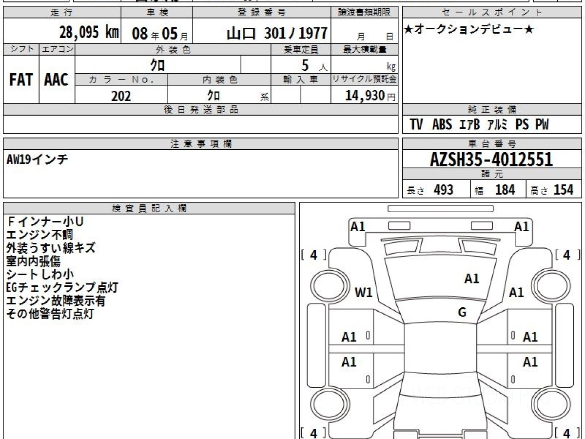Viewport: 585px width, 439px height.
Task: Select the chassis number AZSH35-4012551
Action: [x=491, y=160]
